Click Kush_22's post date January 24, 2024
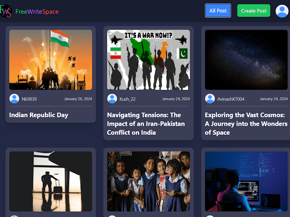Image resolution: width=290 pixels, height=217 pixels. [x=176, y=99]
